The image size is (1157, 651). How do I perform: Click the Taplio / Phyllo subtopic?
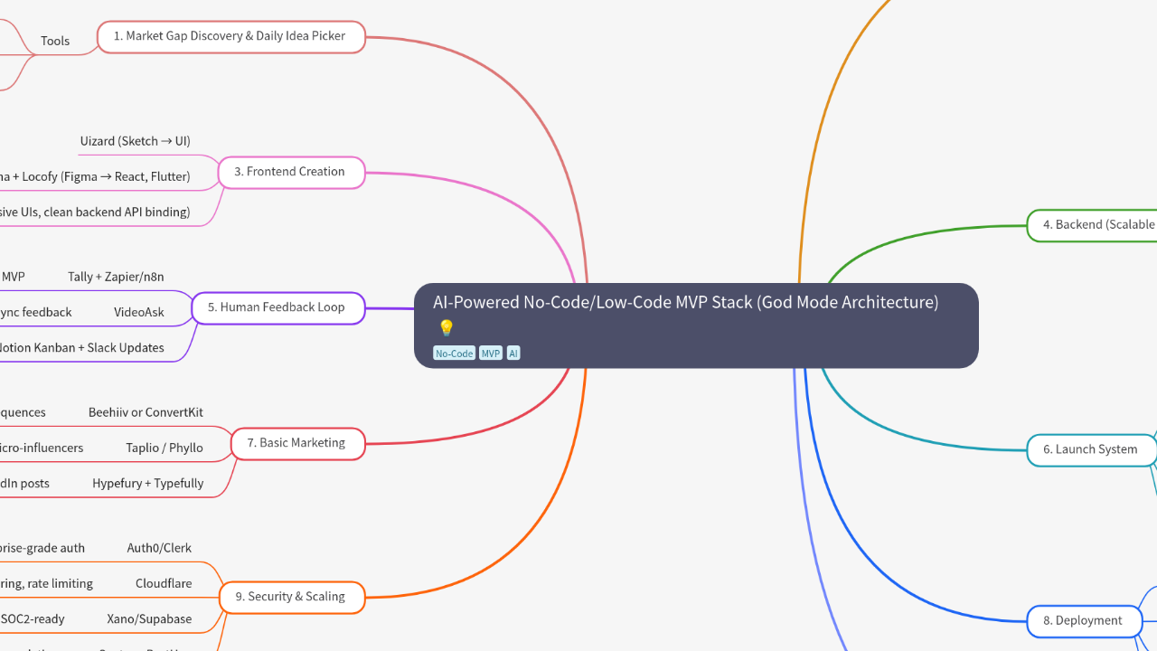click(x=165, y=448)
